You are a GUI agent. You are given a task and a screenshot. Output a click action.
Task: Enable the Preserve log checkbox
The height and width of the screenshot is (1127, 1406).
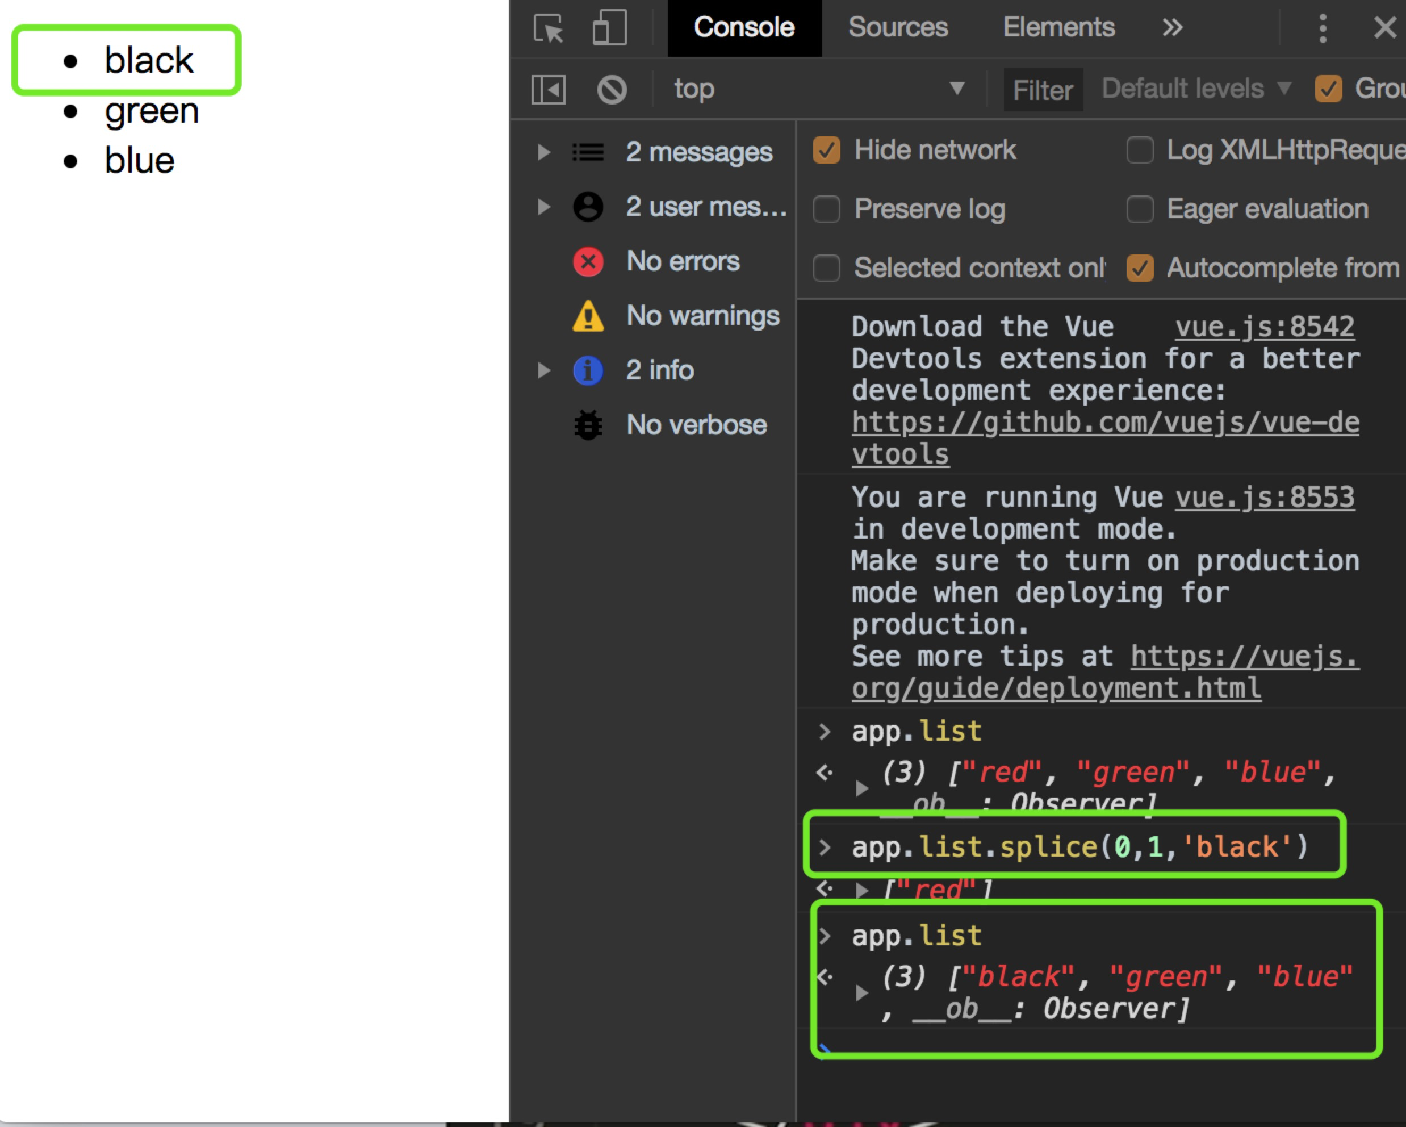[826, 210]
